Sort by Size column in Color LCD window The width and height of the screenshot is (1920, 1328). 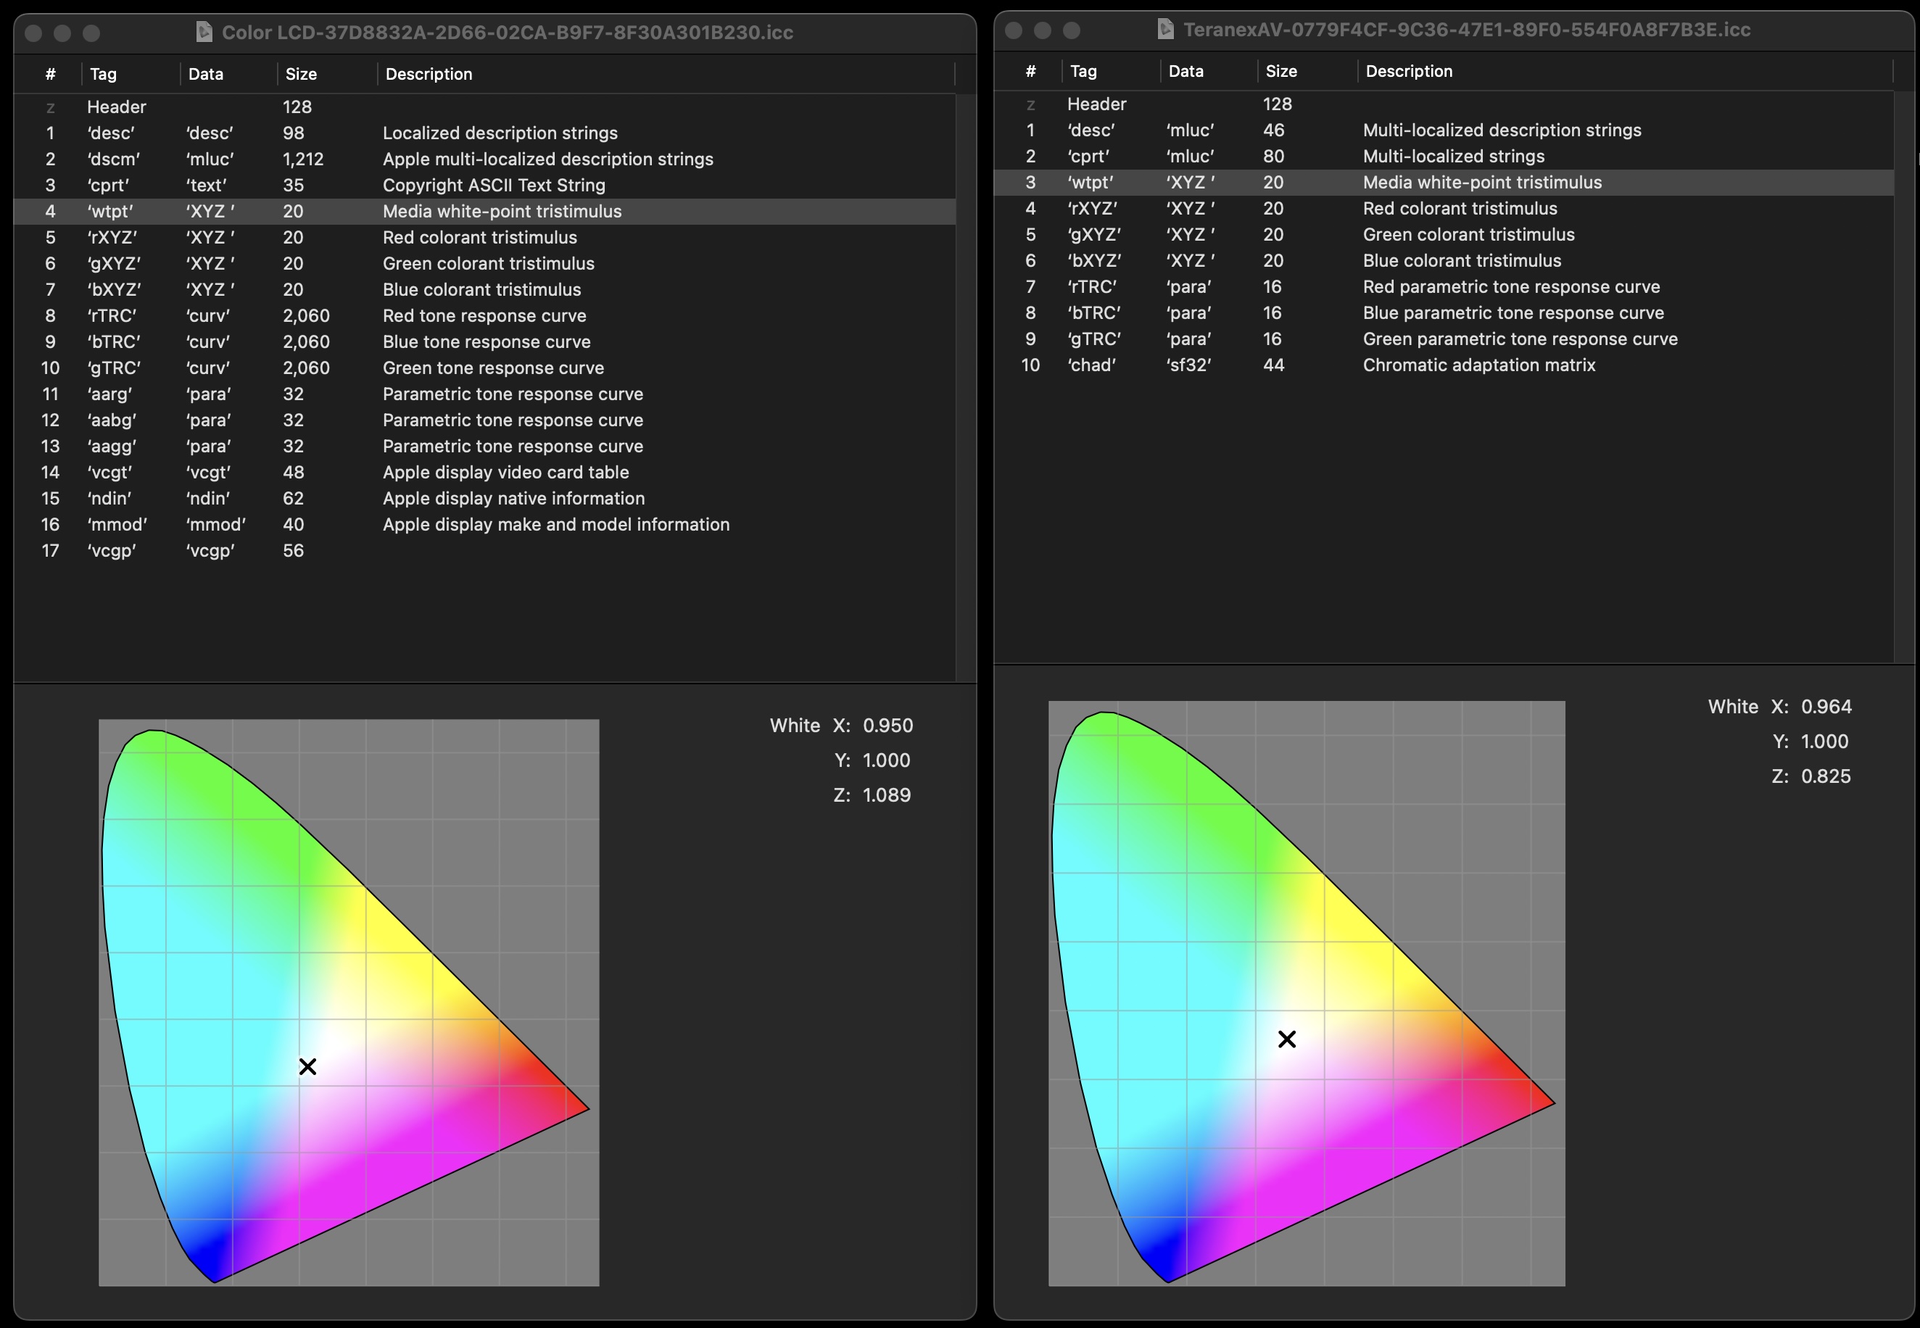point(327,74)
